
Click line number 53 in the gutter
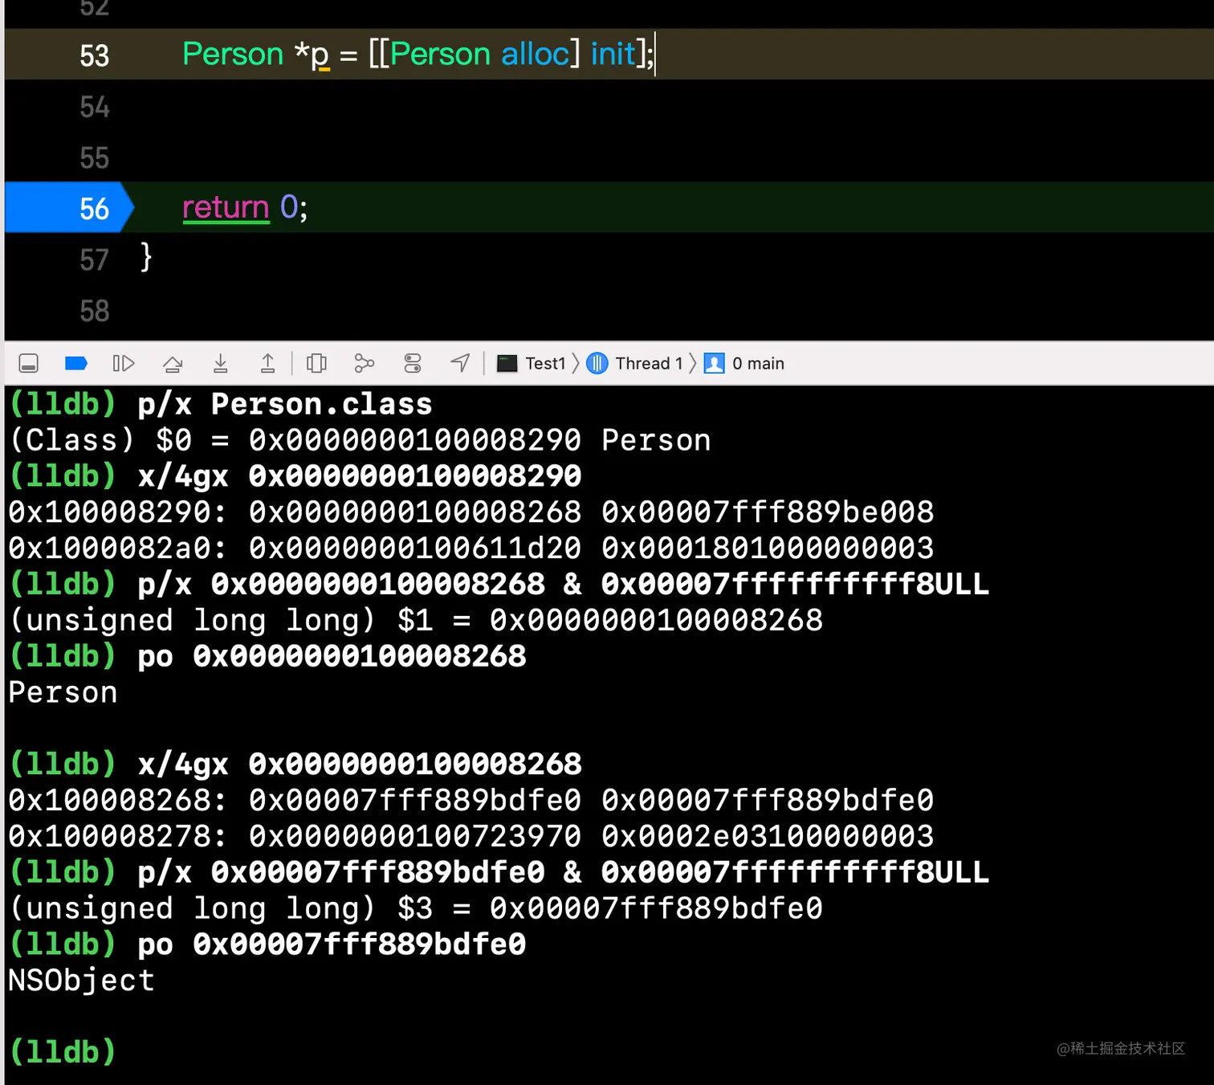tap(95, 55)
